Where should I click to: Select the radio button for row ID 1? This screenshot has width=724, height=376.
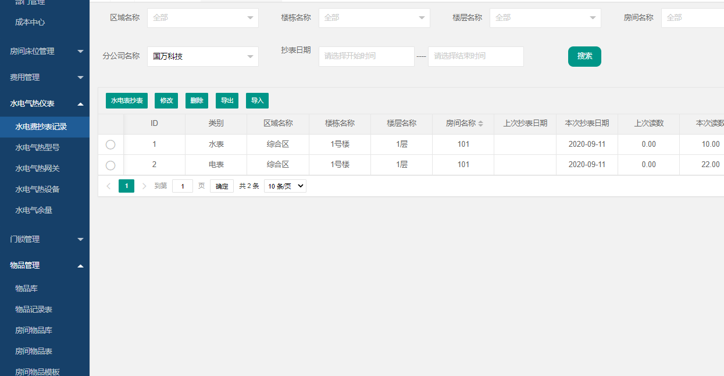click(110, 144)
